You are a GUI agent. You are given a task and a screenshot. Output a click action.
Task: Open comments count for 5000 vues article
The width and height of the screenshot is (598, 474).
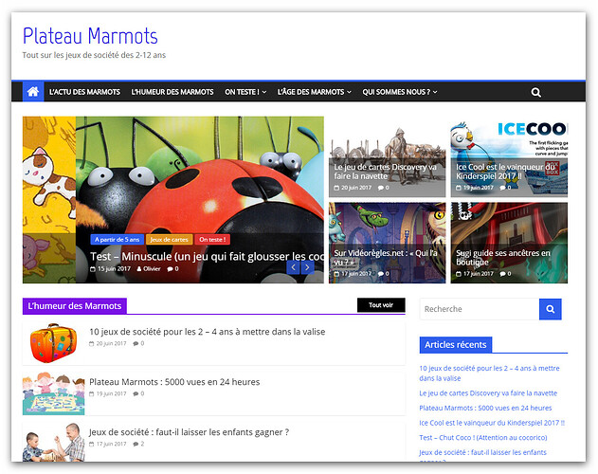coord(138,393)
